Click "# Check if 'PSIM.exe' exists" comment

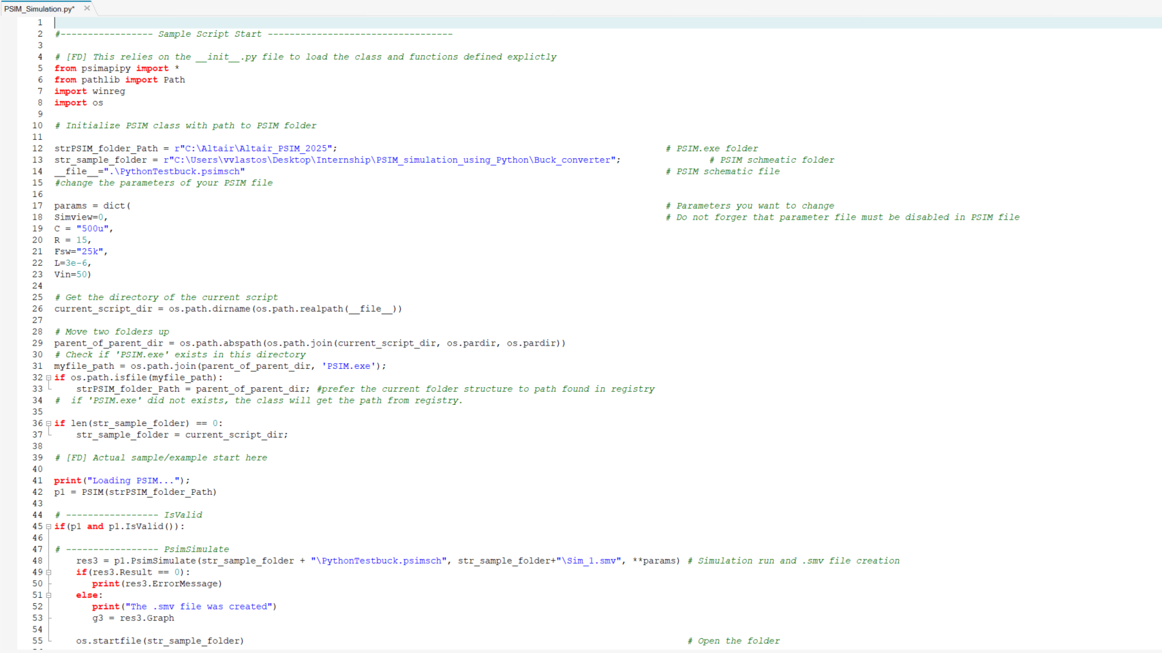click(180, 354)
